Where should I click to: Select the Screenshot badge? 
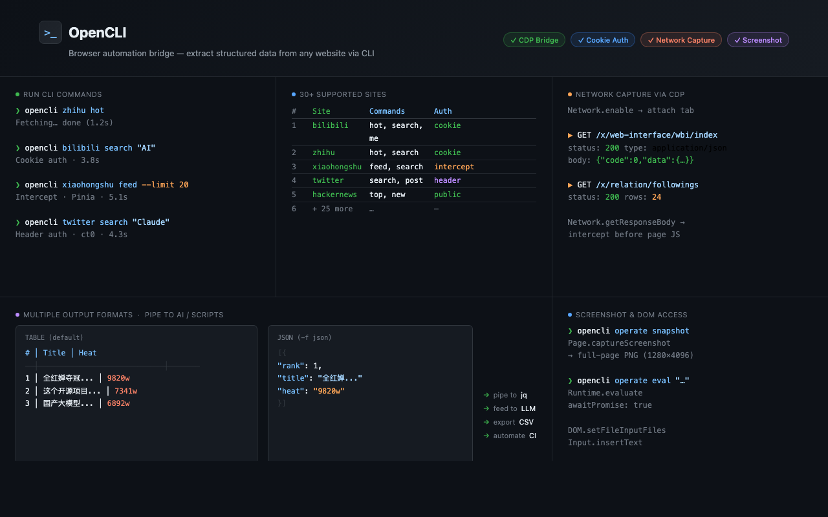pyautogui.click(x=758, y=40)
